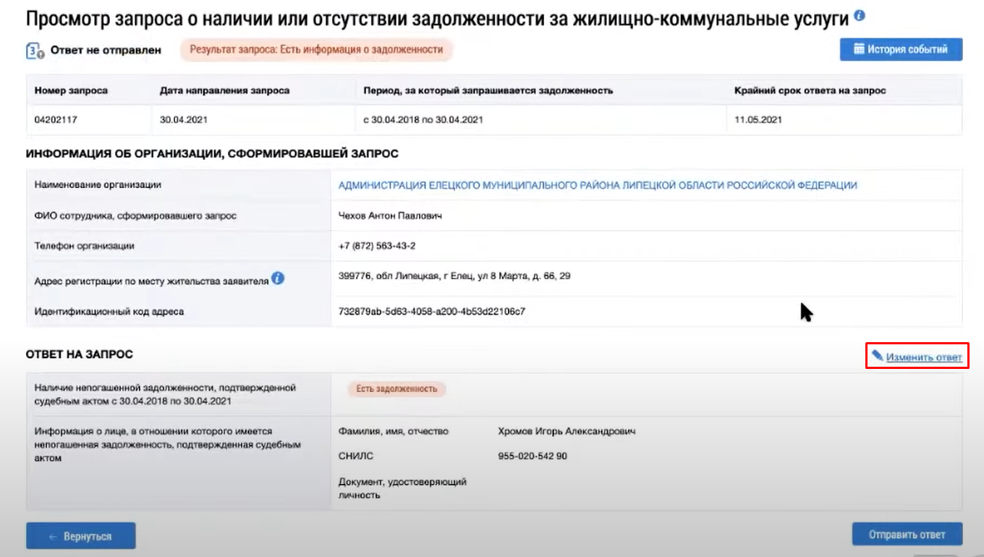Select address ID code '732879ab-5d63-4058-a200-4b53d22106c7'
Screen dimensions: 984x557
(432, 312)
